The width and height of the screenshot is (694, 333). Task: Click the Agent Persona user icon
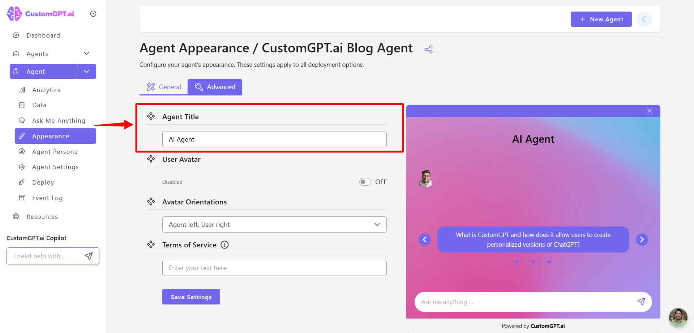tap(22, 151)
